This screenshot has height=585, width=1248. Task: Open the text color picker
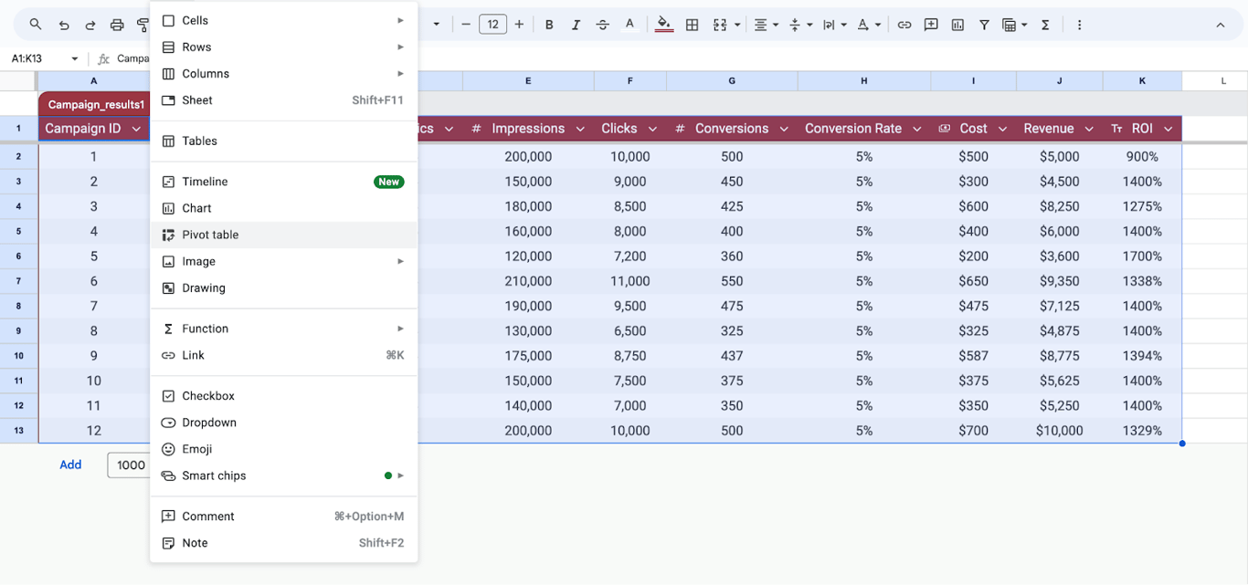[x=629, y=25]
